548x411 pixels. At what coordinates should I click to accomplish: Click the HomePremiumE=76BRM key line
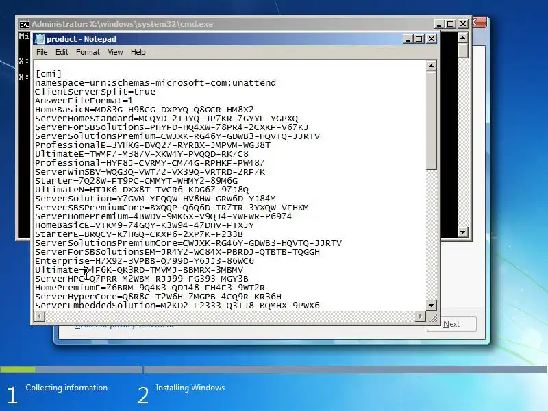150,288
